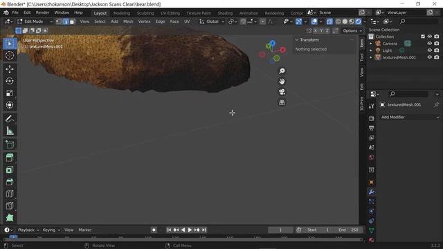Jump to start frame button
The height and width of the screenshot is (249, 443).
(x=169, y=230)
